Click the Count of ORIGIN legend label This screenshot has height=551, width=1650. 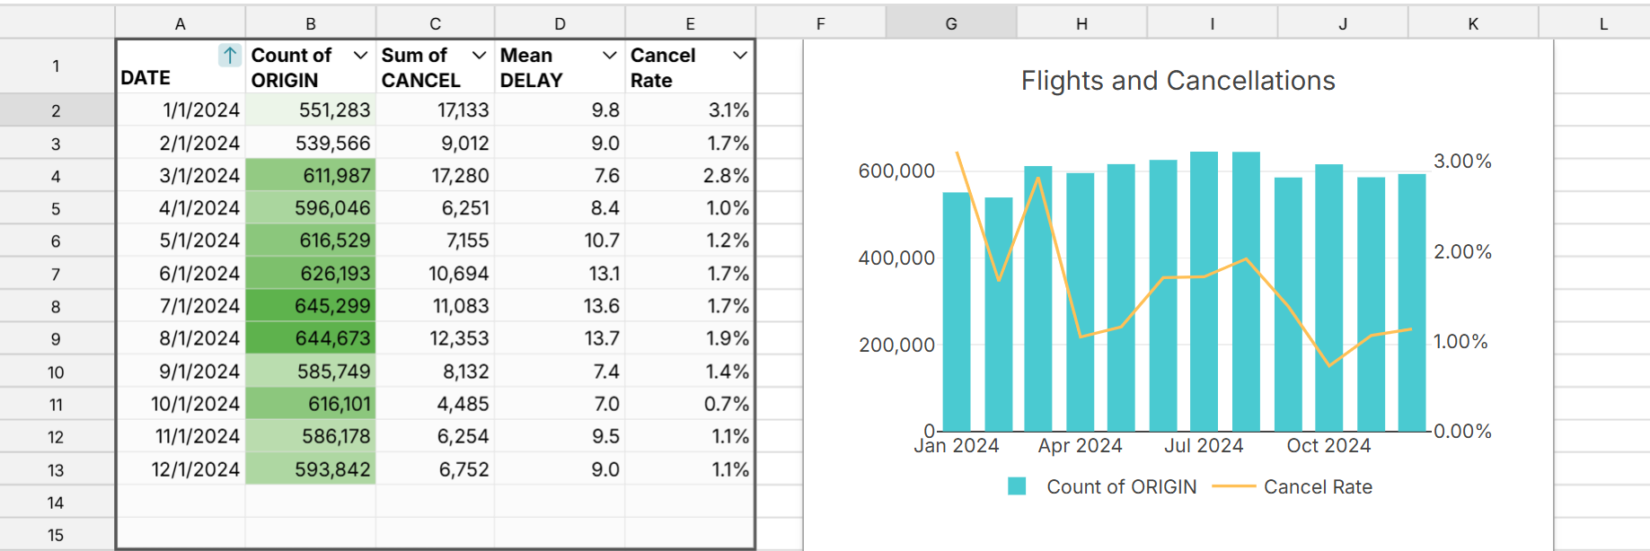click(1121, 486)
